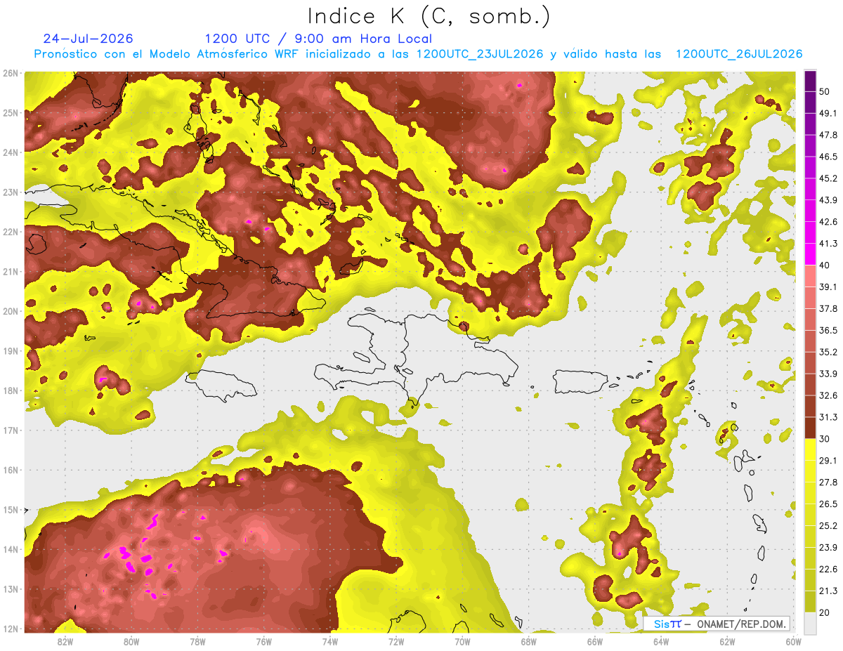Click the colorbar value '39.1'

pyautogui.click(x=828, y=287)
